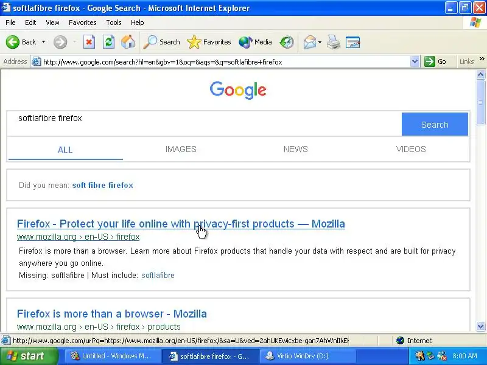Show History with the clock icon
This screenshot has width=487, height=365.
[287, 42]
